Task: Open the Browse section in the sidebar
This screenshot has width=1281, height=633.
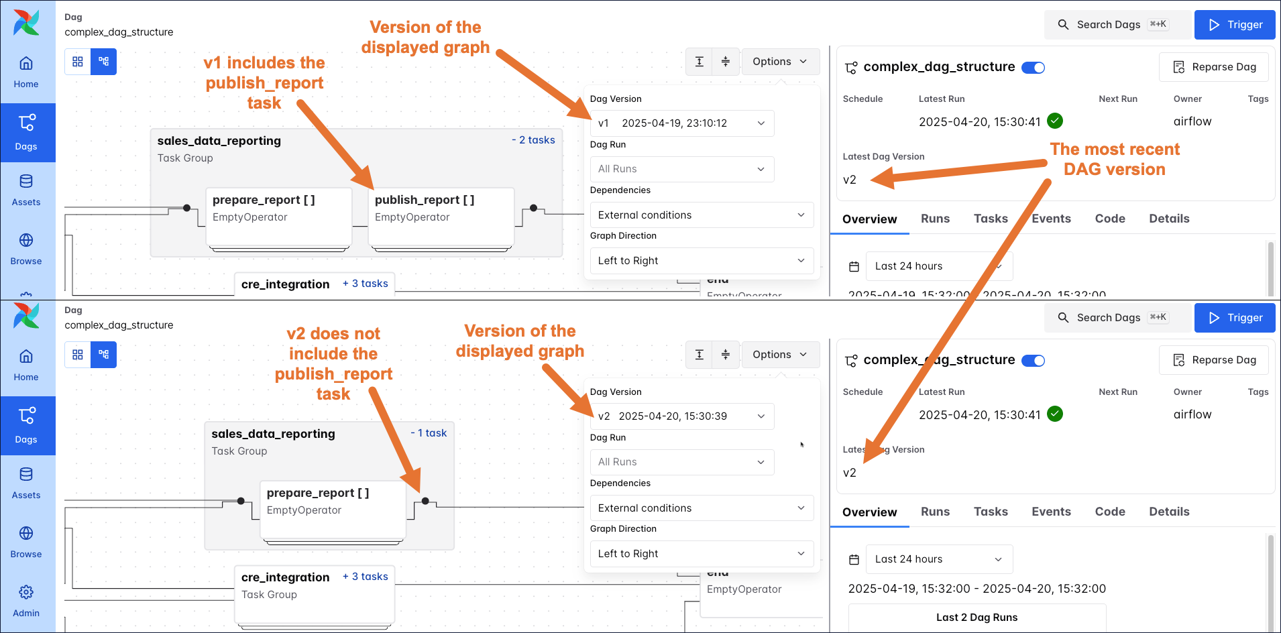Action: point(27,249)
